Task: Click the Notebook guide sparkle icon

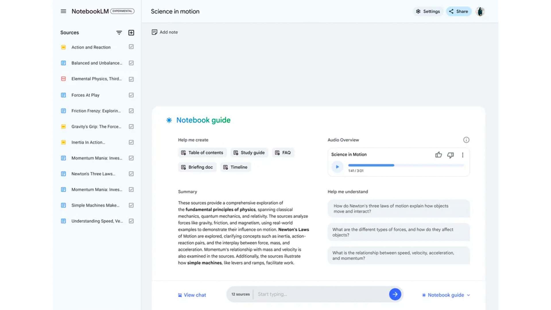Action: pos(169,120)
